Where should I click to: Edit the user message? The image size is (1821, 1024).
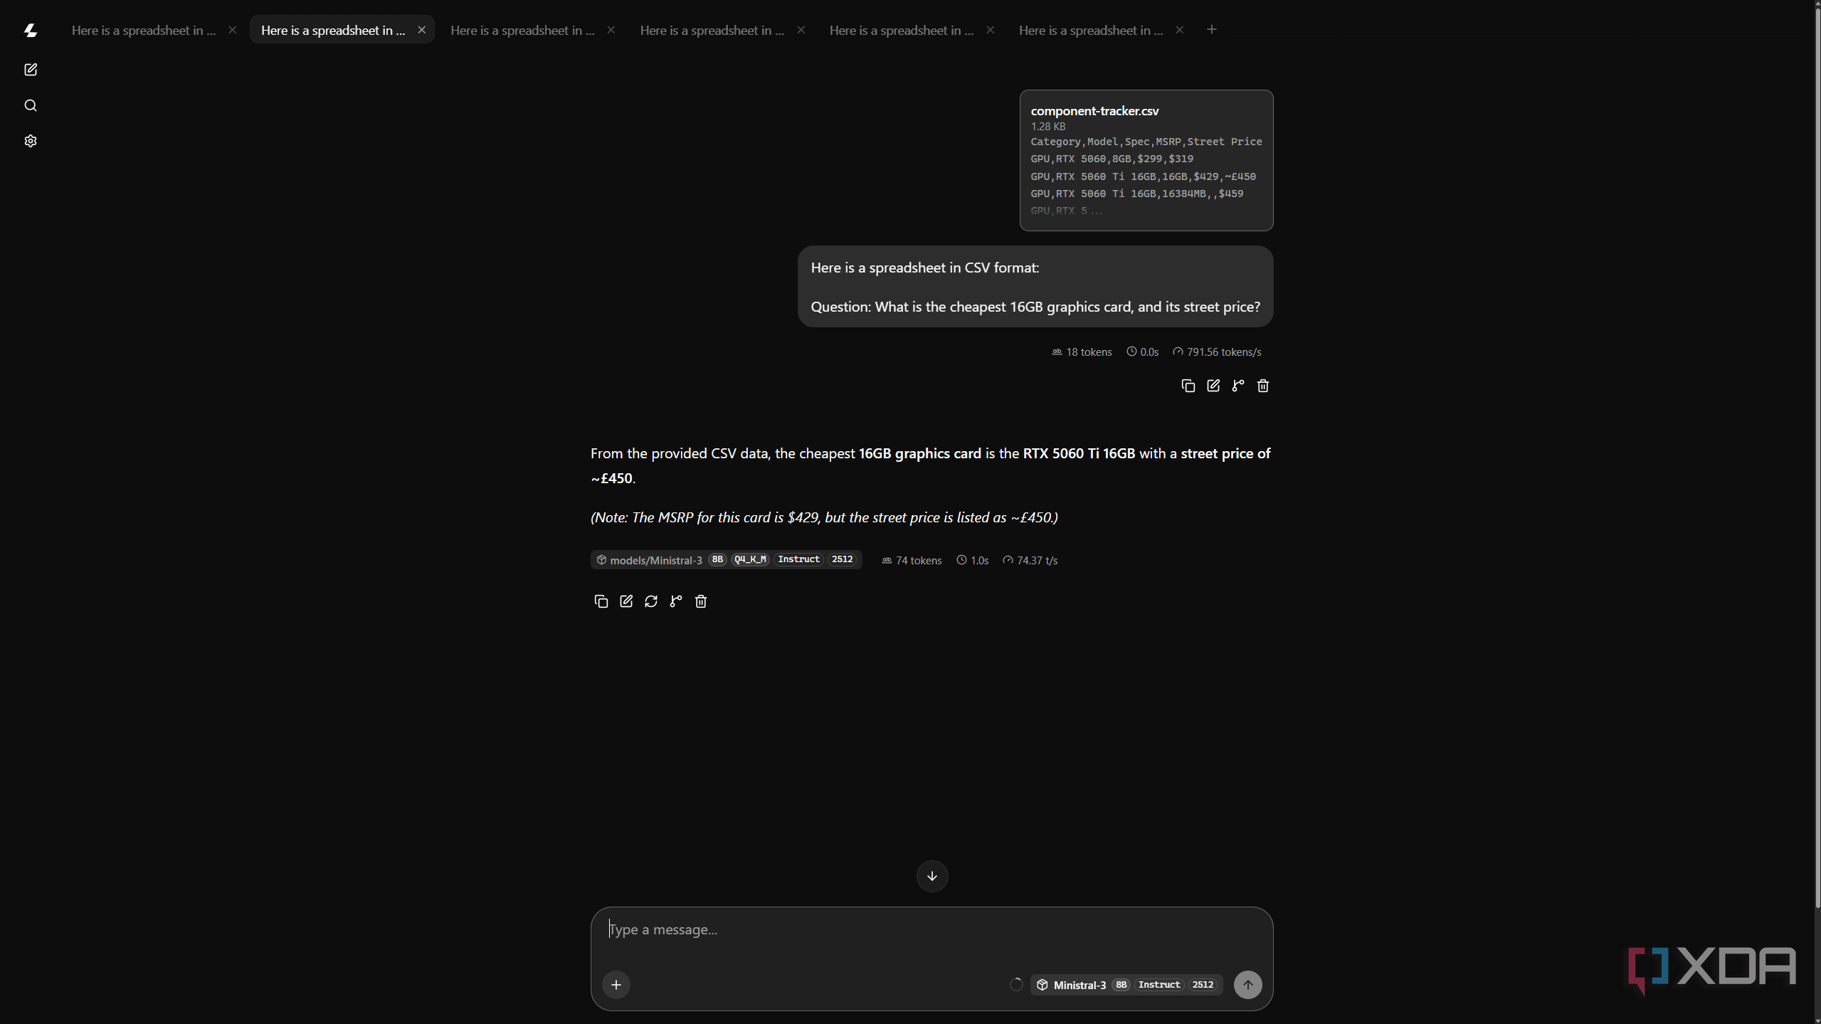1213,386
